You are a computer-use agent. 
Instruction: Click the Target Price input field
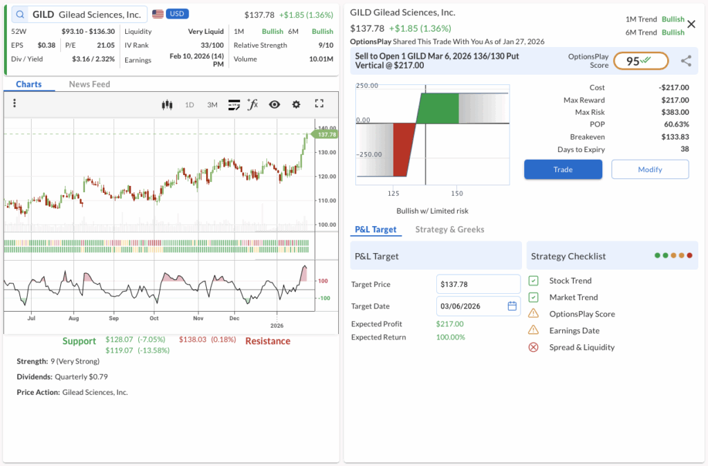tap(478, 284)
